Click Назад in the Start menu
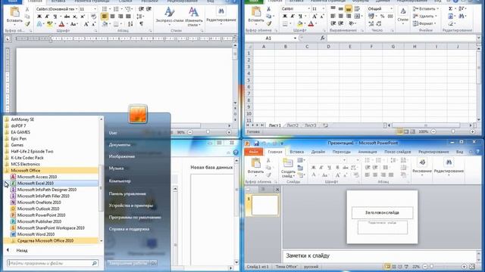 coord(22,250)
